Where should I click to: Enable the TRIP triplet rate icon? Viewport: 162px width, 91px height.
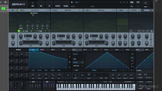101,75
